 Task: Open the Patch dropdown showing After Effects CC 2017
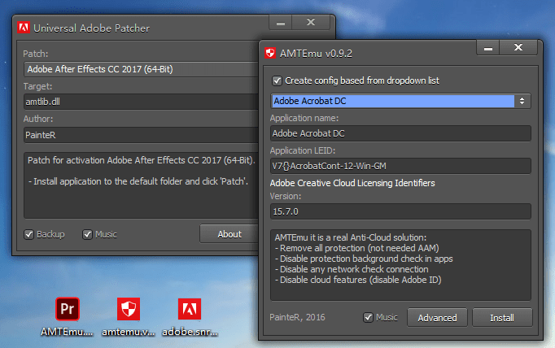142,69
